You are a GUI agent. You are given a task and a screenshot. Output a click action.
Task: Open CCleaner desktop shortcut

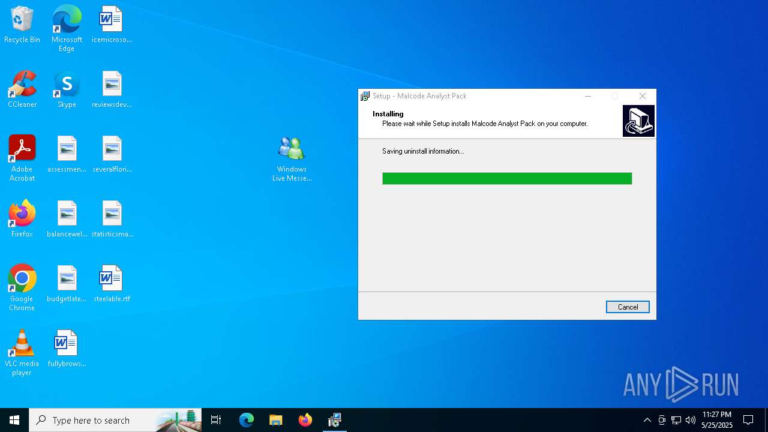(x=22, y=90)
